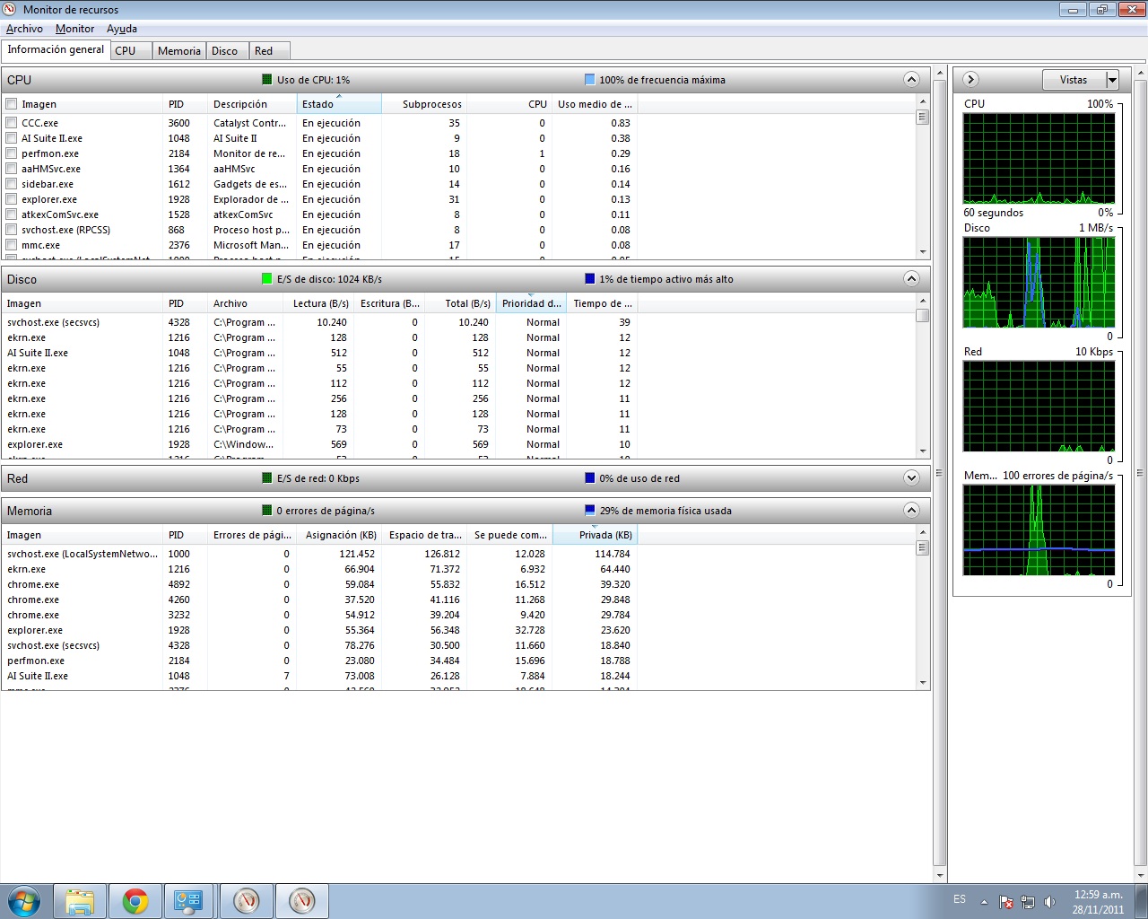The image size is (1148, 919).
Task: Click green CPU usage indicator square
Action: [267, 80]
